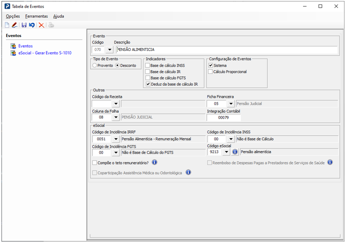The width and height of the screenshot is (346, 242).
Task: Uncheck Deduz da base de cálculo IR
Action: click(x=148, y=84)
